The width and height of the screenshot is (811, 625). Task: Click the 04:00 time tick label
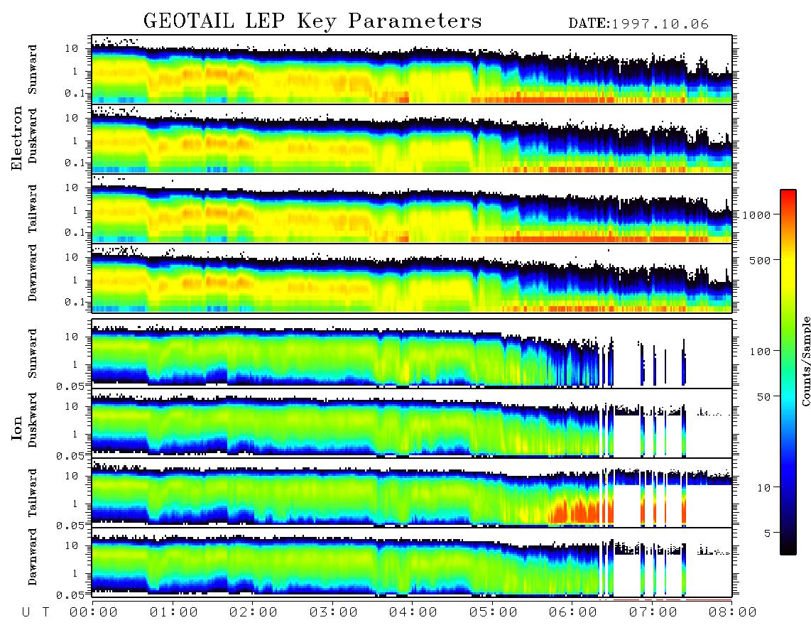[413, 612]
